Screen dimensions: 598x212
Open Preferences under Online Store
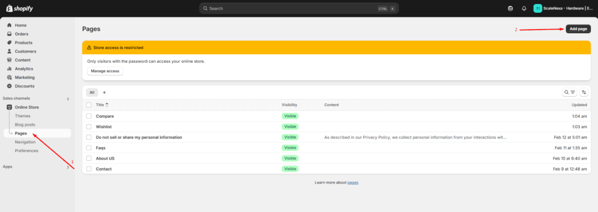(x=27, y=151)
